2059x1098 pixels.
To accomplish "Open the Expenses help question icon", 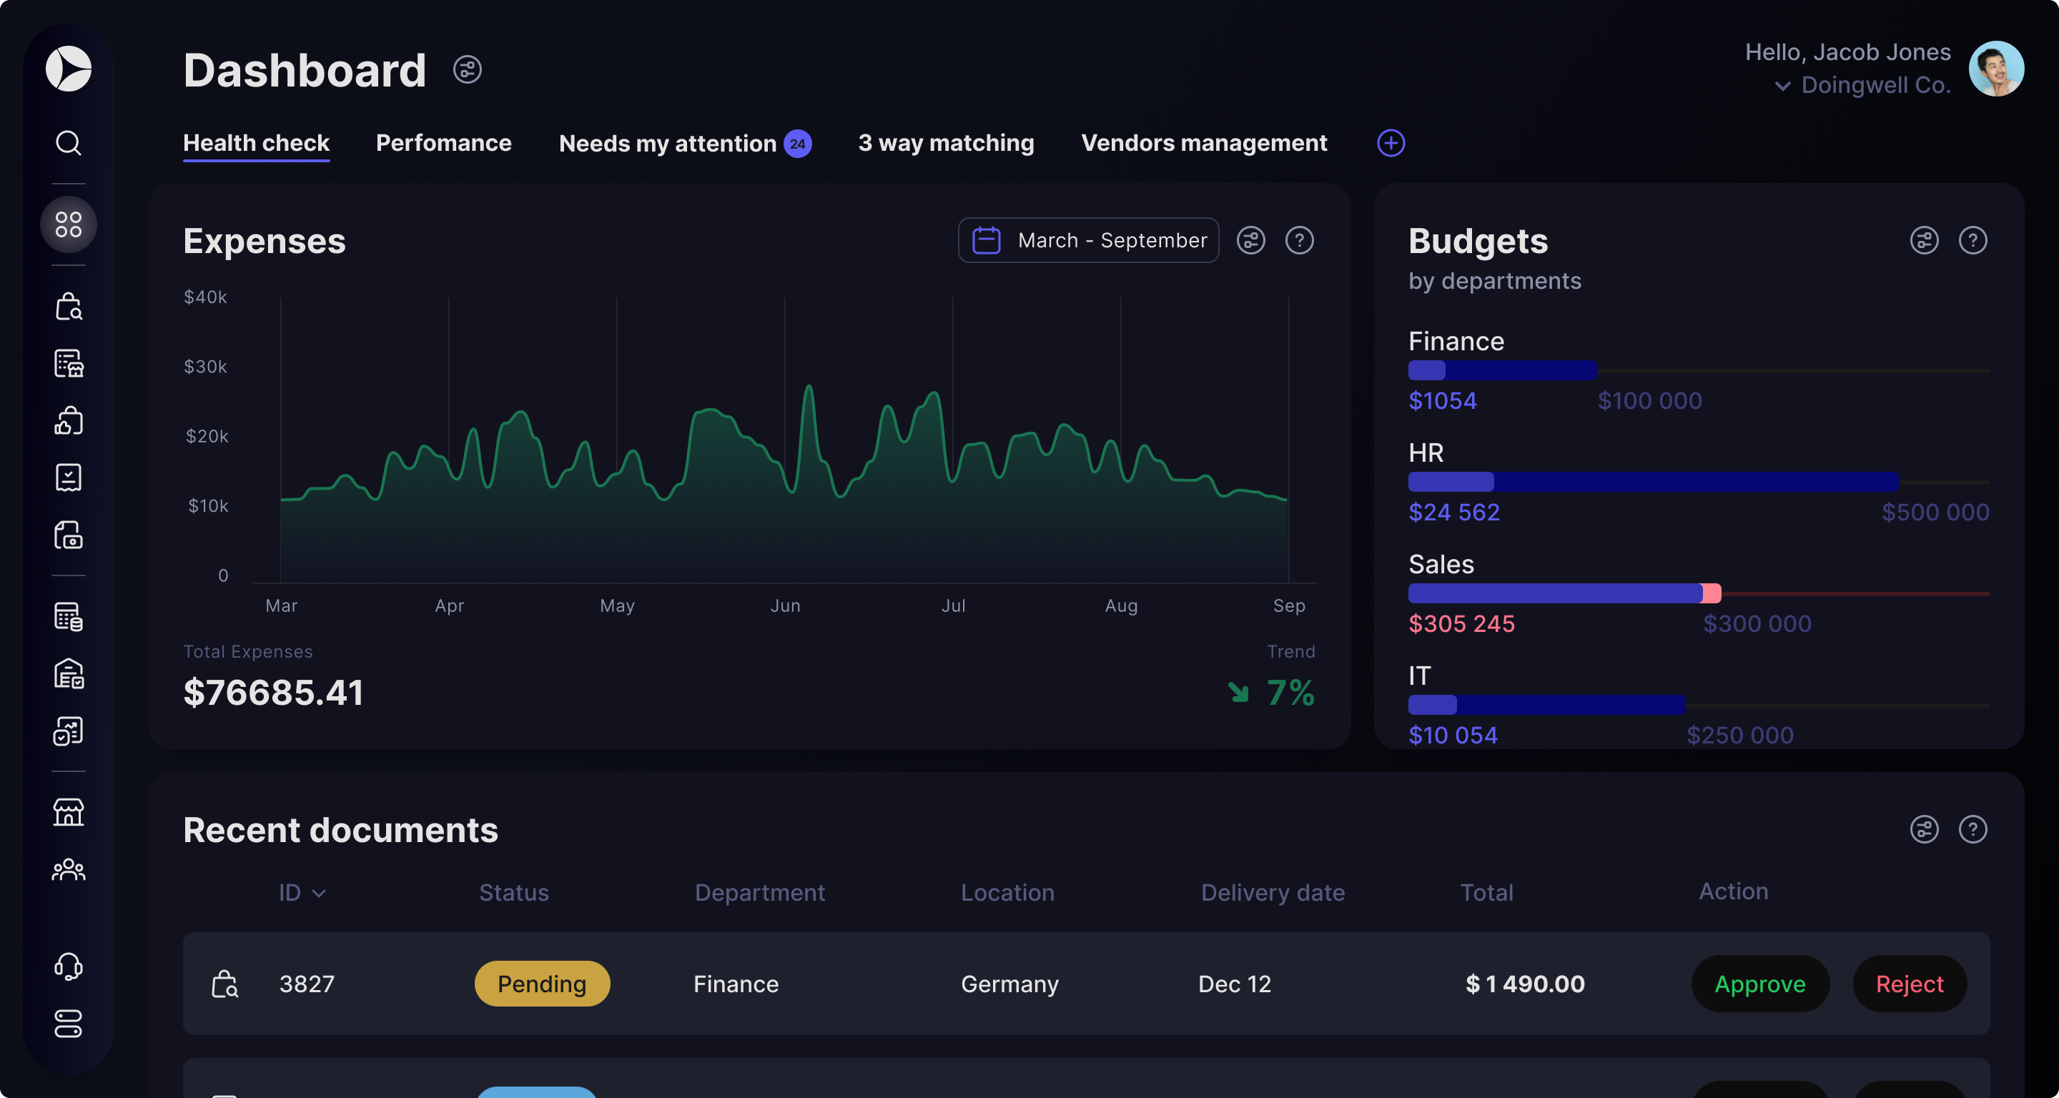I will pos(1299,240).
